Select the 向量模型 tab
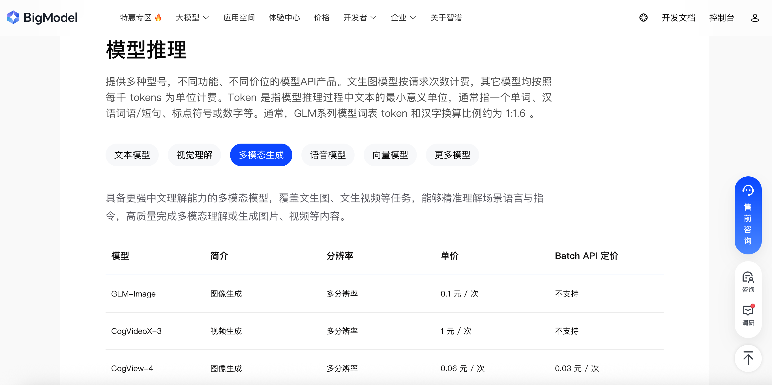 click(x=390, y=155)
